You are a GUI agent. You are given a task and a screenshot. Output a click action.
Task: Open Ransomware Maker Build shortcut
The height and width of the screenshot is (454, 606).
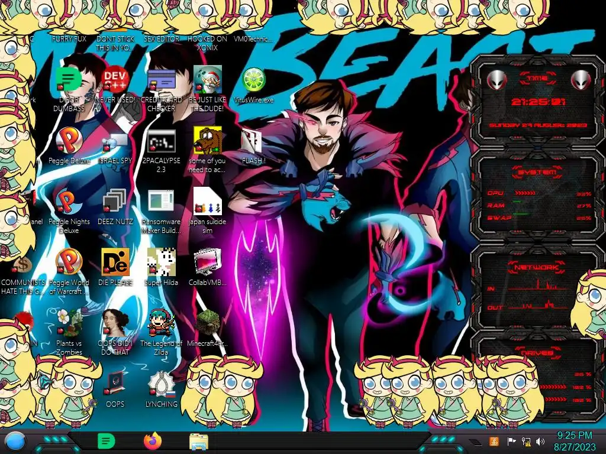[161, 202]
